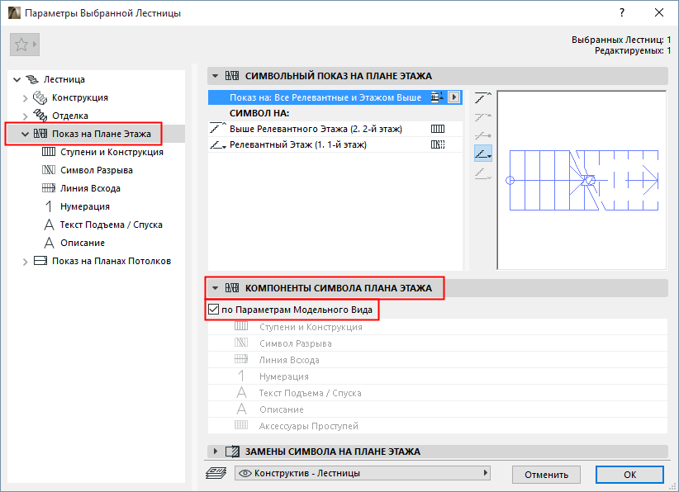This screenshot has width=679, height=492.
Task: Expand the Конструкция tree branch
Action: point(25,98)
